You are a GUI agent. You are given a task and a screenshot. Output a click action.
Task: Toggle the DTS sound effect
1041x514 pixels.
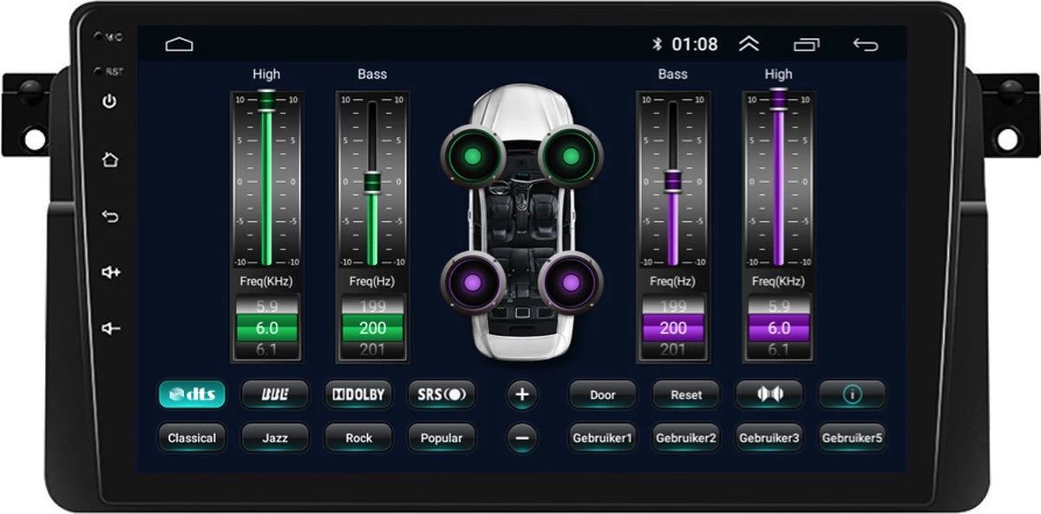192,394
